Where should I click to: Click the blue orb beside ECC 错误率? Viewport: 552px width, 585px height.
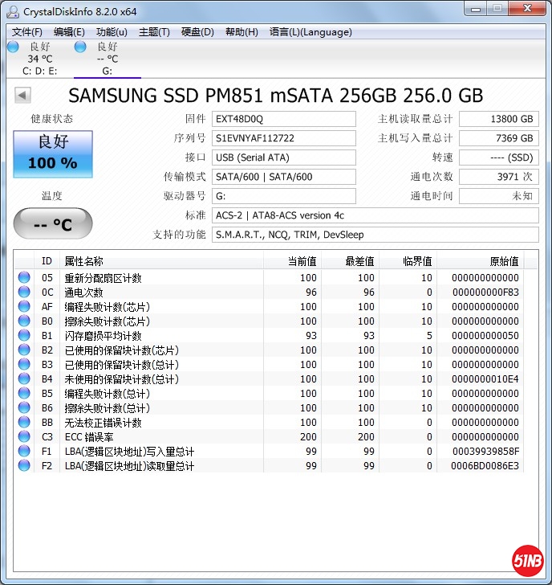click(24, 437)
